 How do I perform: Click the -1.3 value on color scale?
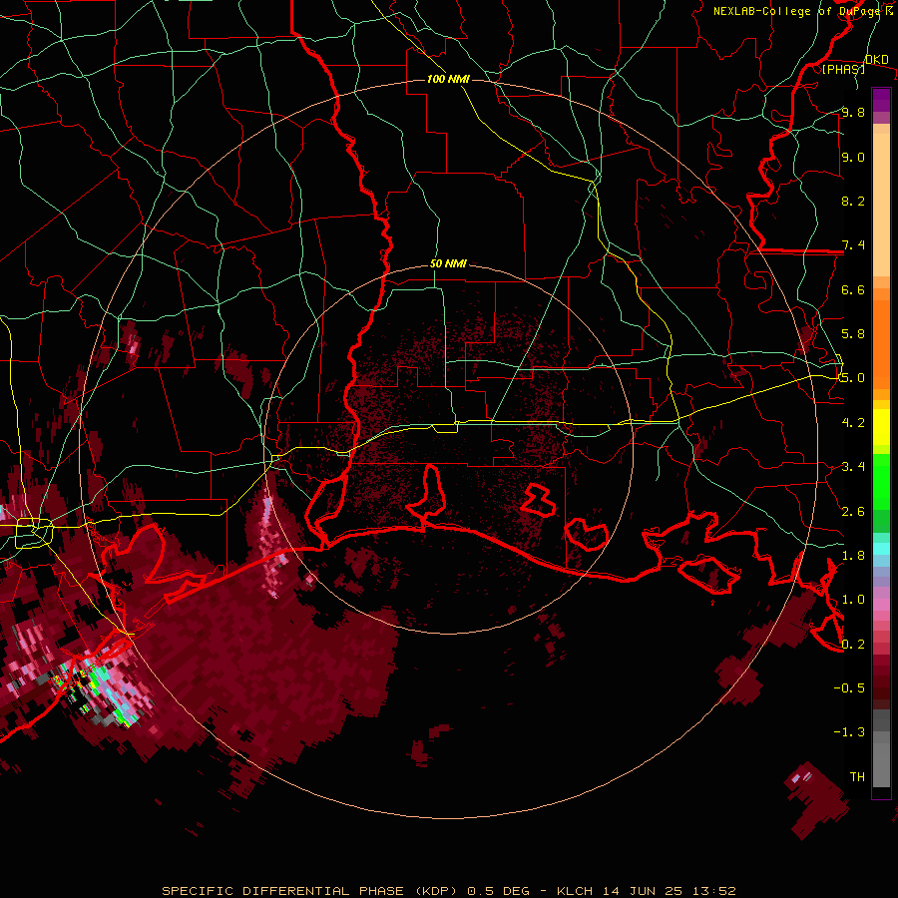point(849,732)
